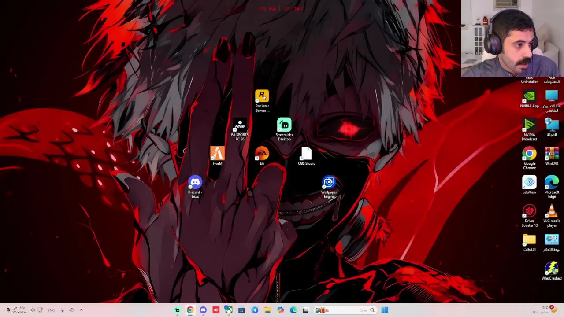Select the NVIDIA Broadcast desktop icon
Image resolution: width=564 pixels, height=317 pixels.
[x=529, y=129]
